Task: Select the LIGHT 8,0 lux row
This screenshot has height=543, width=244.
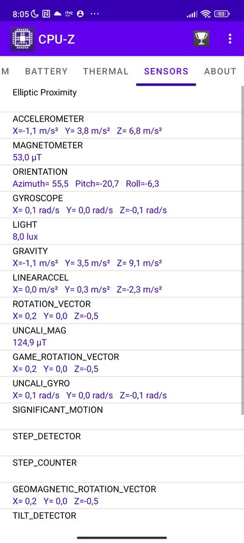Action: point(120,231)
